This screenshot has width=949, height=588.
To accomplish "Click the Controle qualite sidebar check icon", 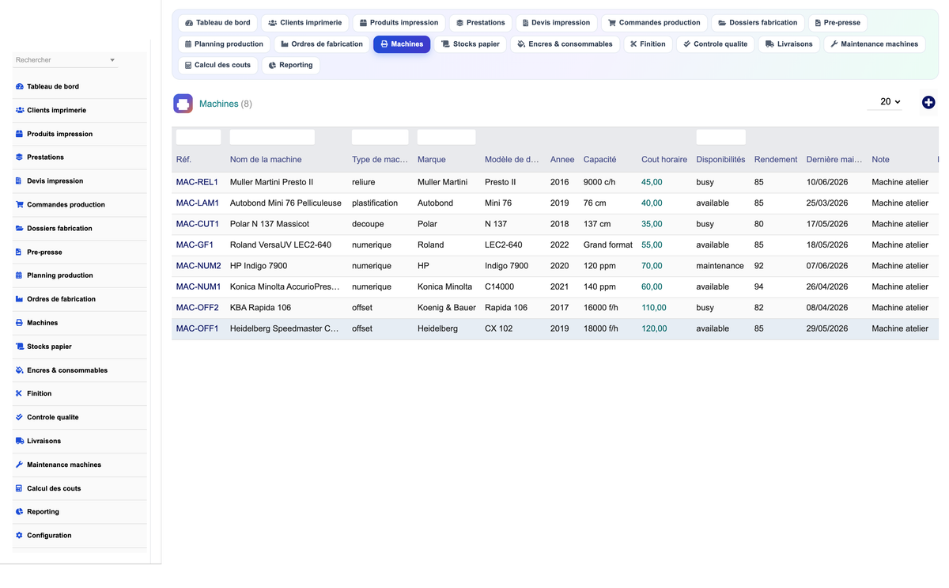I will [x=19, y=417].
